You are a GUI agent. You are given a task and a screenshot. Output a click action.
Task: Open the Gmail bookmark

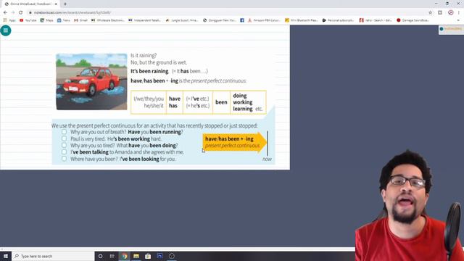point(80,20)
